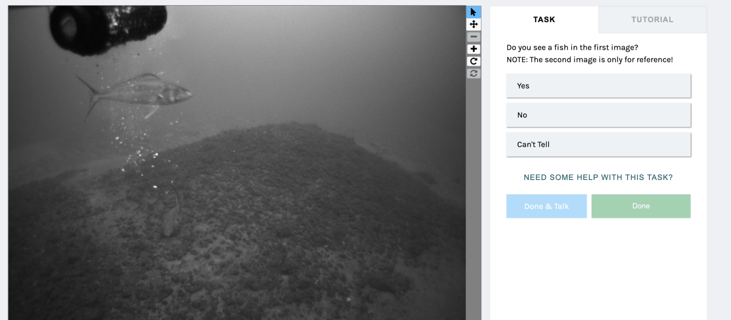
Task: Click the zoom in plus icon
Action: pos(473,49)
